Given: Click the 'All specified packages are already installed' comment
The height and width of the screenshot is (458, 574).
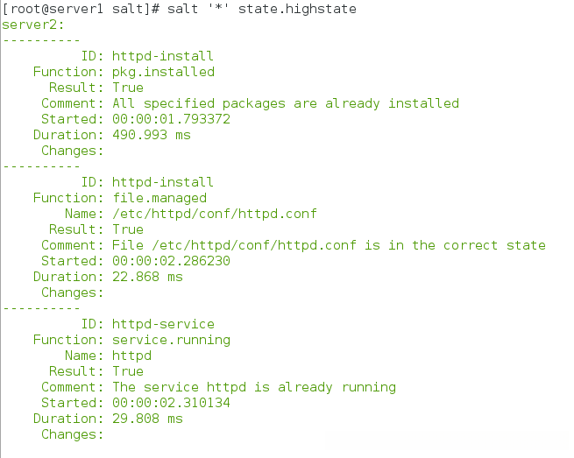Looking at the screenshot, I should pyautogui.click(x=286, y=103).
